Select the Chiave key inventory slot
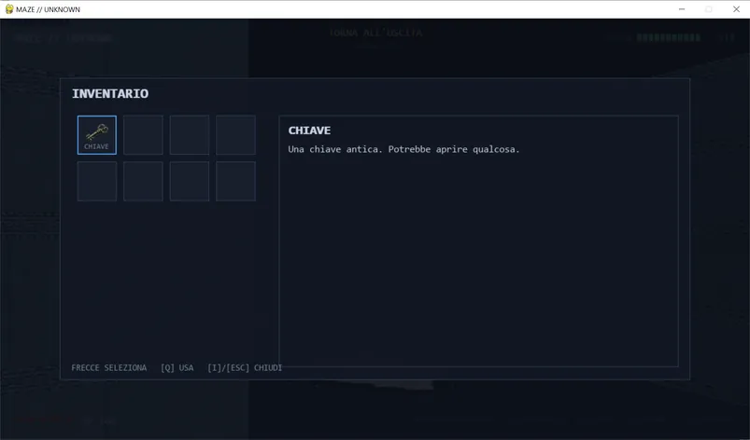The height and width of the screenshot is (440, 750). point(96,135)
